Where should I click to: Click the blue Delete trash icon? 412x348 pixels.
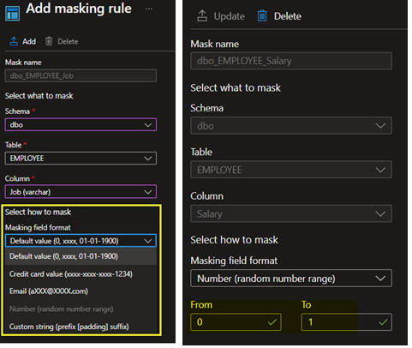tap(262, 16)
